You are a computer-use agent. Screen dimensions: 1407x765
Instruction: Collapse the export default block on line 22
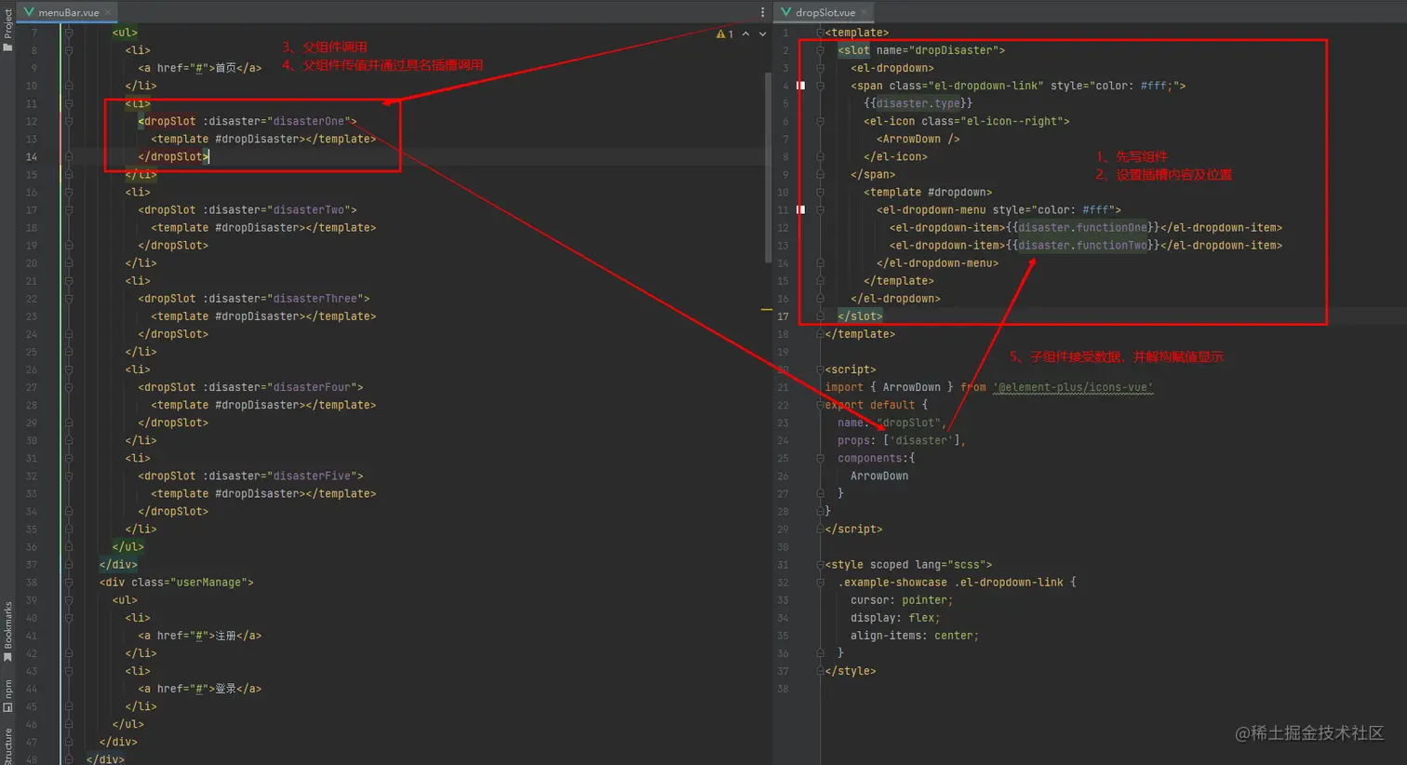click(820, 405)
